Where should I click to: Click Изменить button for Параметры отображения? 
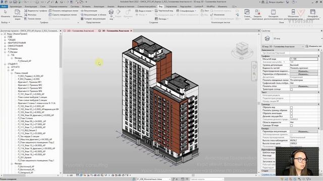pyautogui.click(x=304, y=74)
